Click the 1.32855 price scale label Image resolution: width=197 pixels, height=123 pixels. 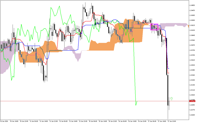click(x=192, y=105)
